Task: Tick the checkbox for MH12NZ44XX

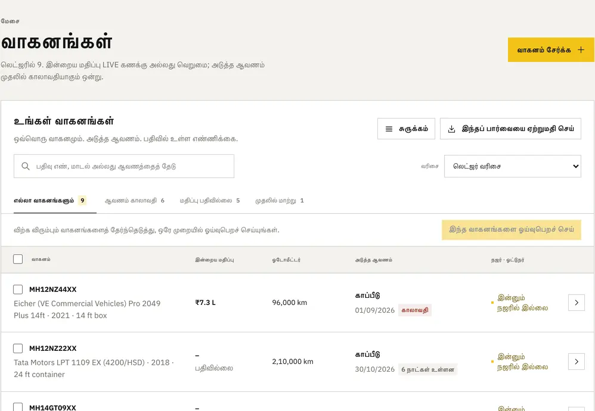Action: 18,289
